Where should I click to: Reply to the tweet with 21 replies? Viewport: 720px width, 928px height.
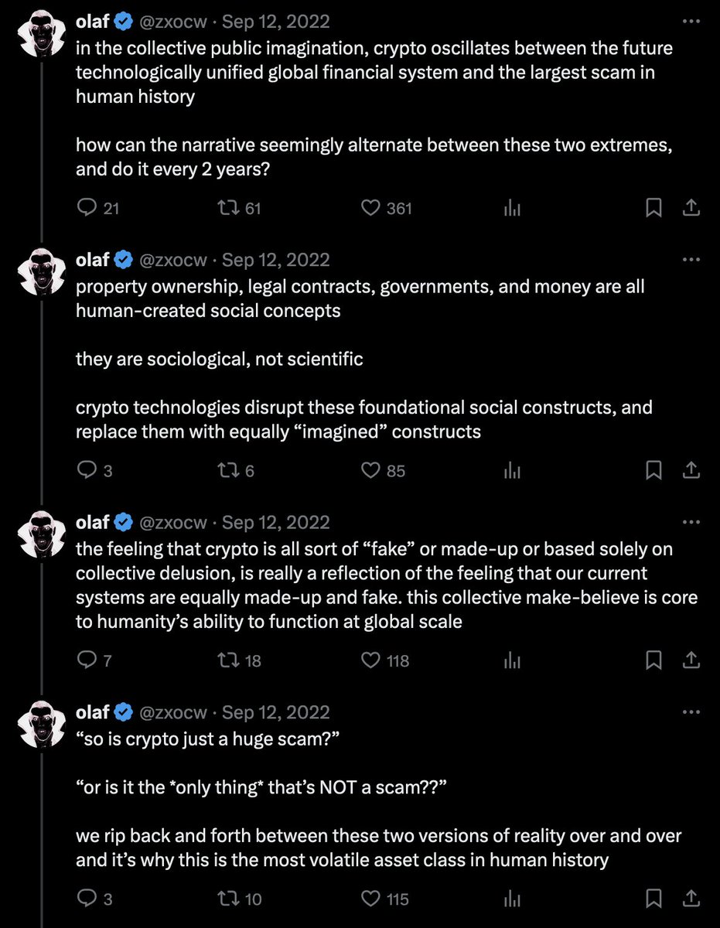(x=89, y=207)
